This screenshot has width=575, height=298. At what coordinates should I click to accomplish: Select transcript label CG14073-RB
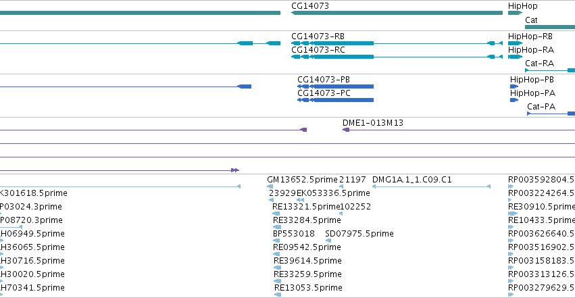[x=318, y=36]
